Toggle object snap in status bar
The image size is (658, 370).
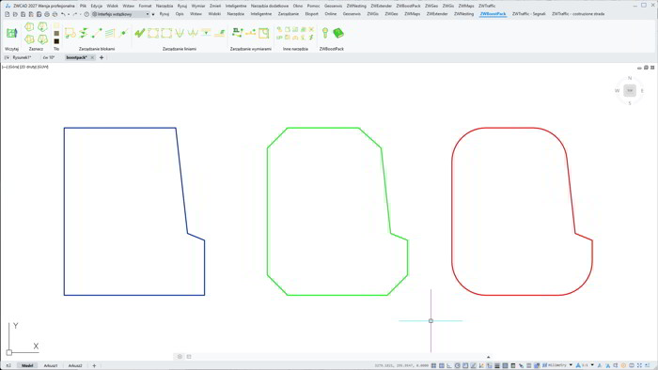point(465,365)
